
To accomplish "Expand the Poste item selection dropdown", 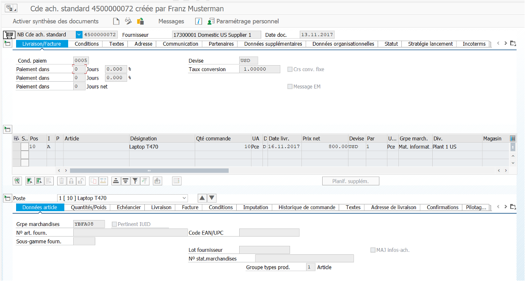I will click(x=184, y=198).
